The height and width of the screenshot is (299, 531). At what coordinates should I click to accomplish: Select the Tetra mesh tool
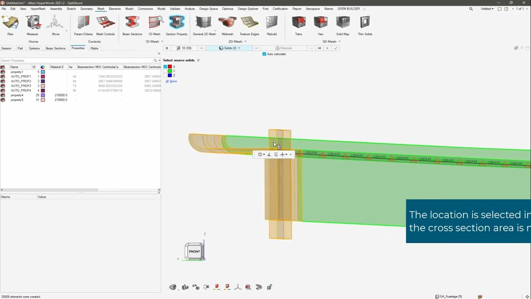tap(299, 26)
